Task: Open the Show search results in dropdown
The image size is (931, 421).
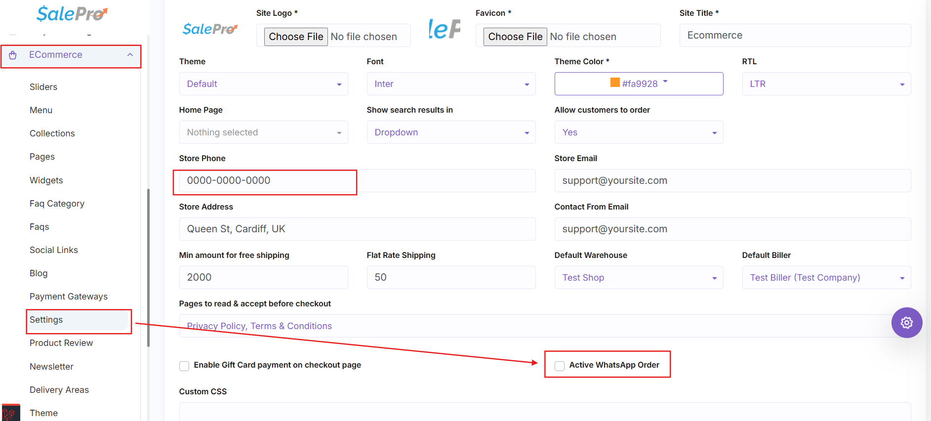Action: tap(451, 132)
